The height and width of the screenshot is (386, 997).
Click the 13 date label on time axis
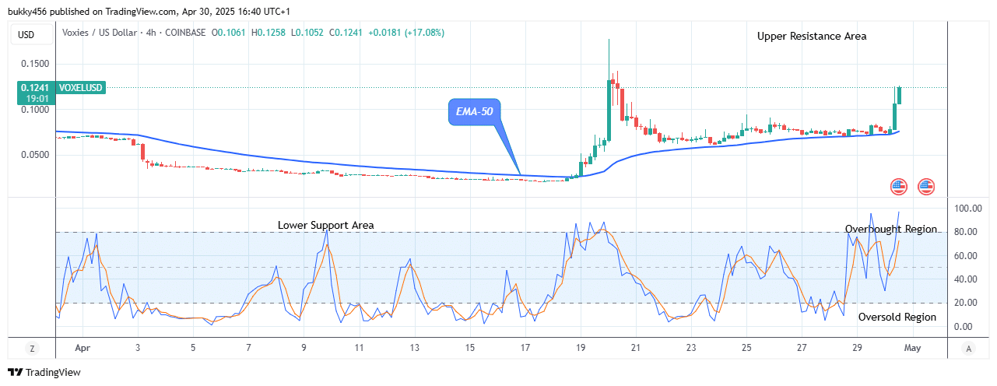click(x=414, y=348)
